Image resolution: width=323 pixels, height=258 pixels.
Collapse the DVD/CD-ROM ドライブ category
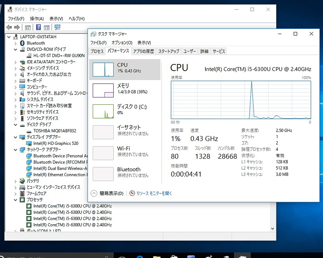pyautogui.click(x=16, y=49)
